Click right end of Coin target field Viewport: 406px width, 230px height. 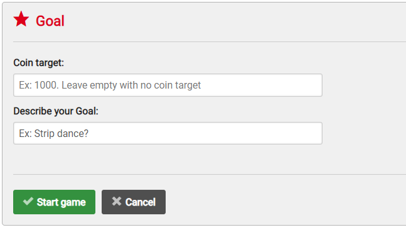coord(311,85)
